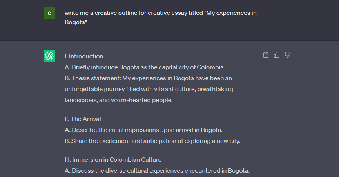
Task: Click the "II. The Arrival" heading
Action: coord(83,119)
